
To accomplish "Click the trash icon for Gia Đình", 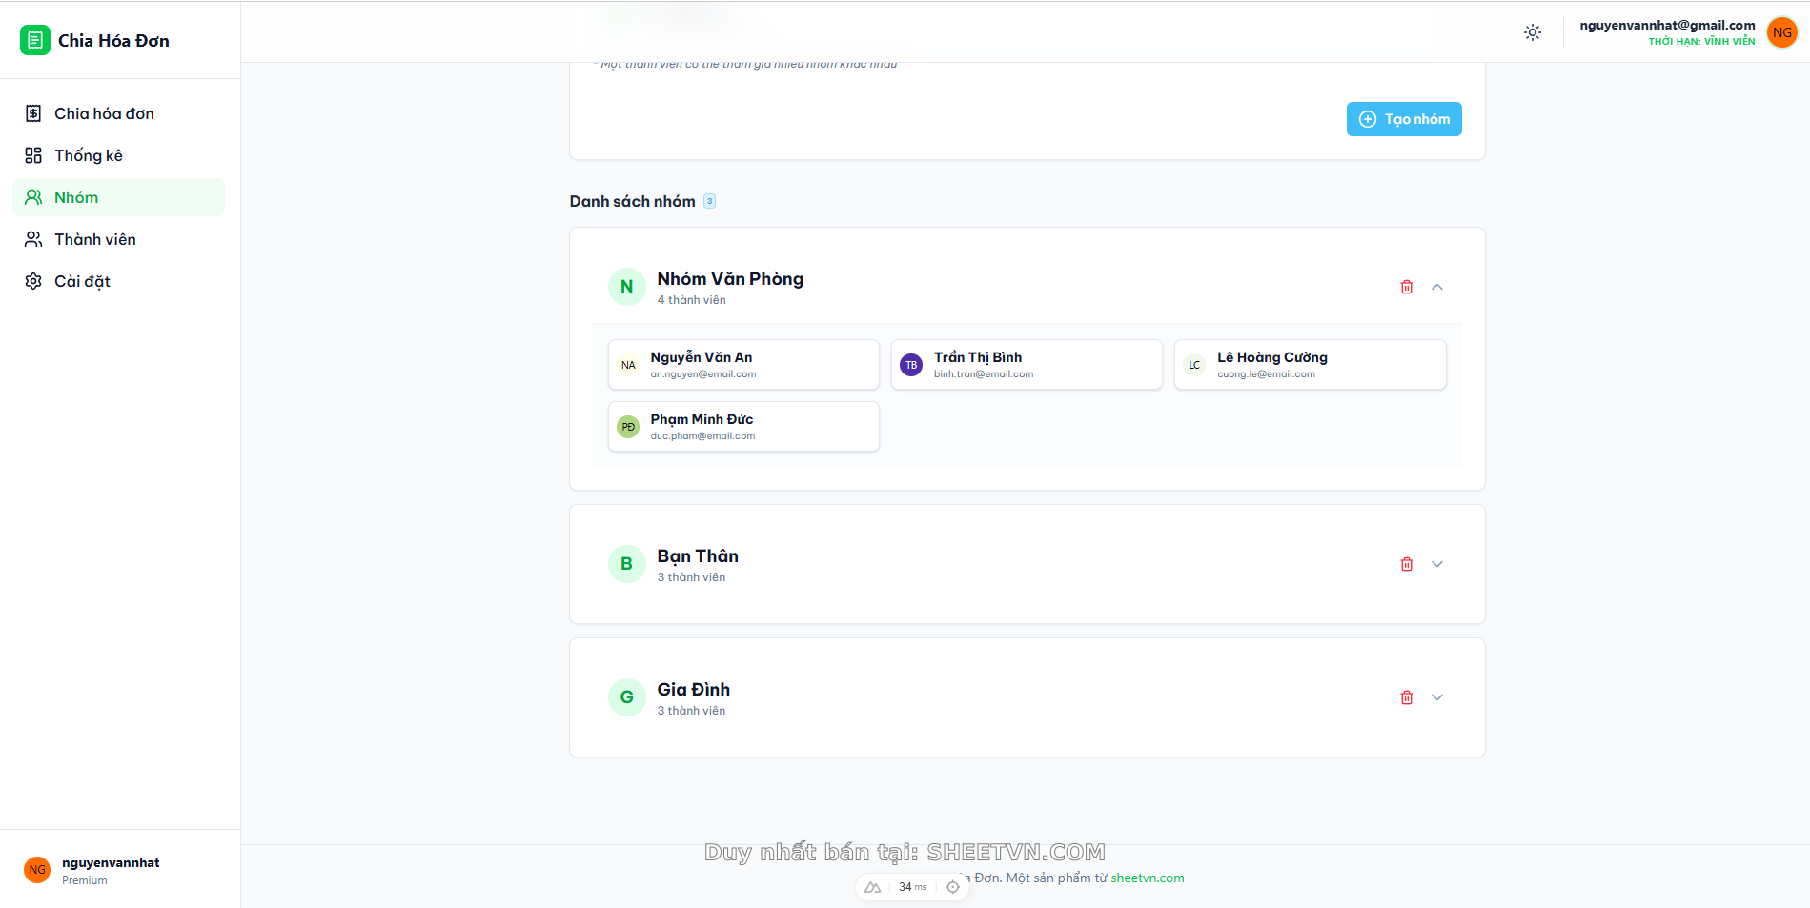I will (1406, 697).
